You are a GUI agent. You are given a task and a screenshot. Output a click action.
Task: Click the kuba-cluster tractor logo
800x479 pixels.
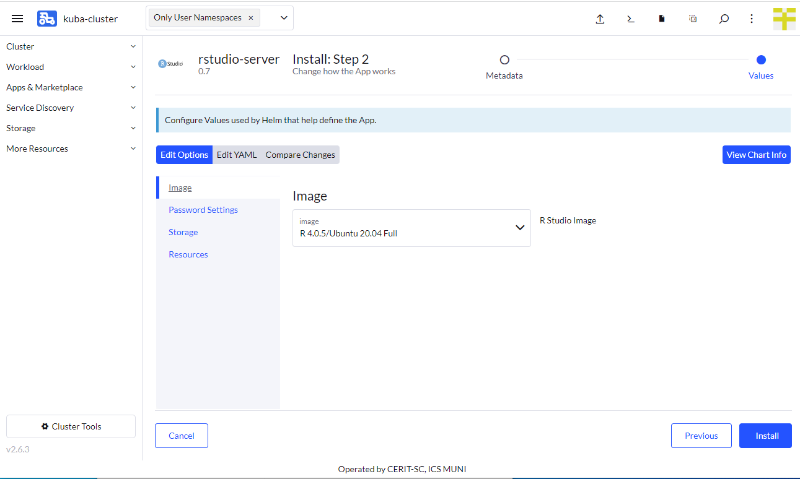(47, 19)
